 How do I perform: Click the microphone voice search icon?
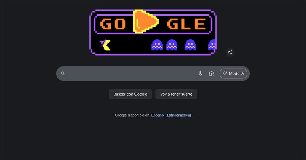tap(200, 74)
